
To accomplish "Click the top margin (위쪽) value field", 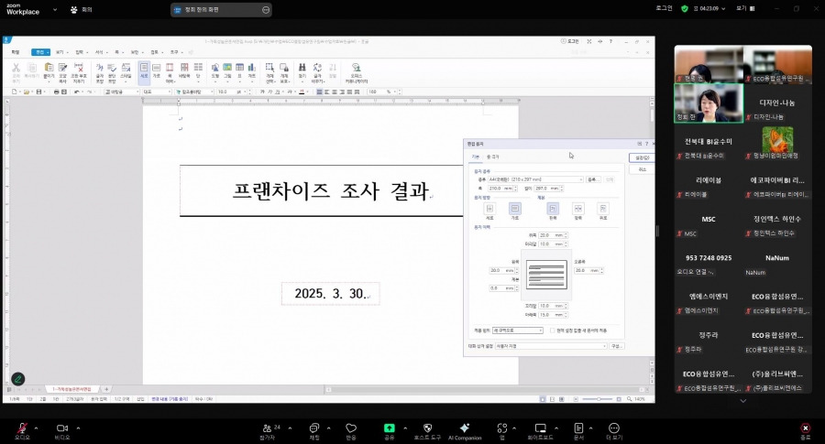I will click(546, 235).
